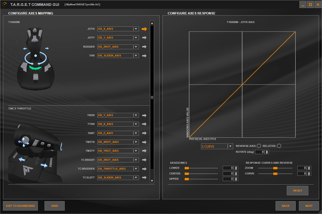This screenshot has height=214, width=322.
Task: Open the TCSRIGHT DX_ZROT_AXIS dropdown
Action: point(118,160)
